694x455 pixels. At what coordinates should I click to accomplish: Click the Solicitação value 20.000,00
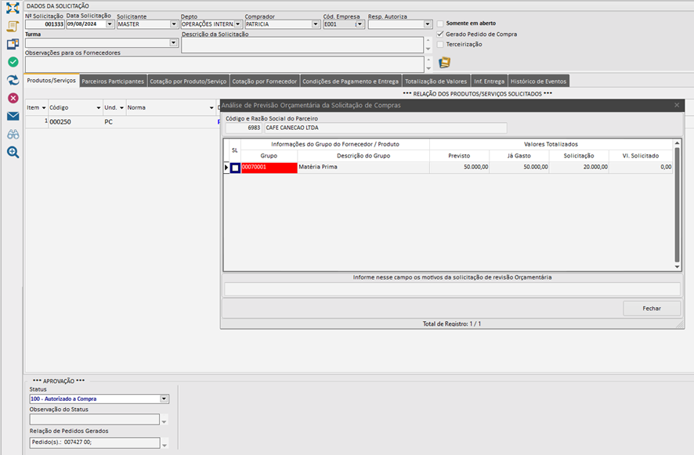[579, 168]
